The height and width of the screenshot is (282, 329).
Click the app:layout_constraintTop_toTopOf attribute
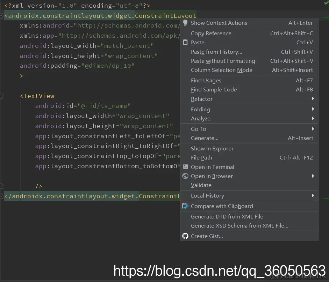(x=108, y=156)
